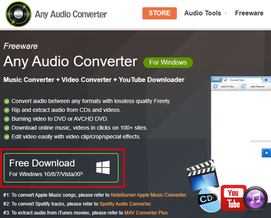Image resolution: width=271 pixels, height=218 pixels.
Task: Open NoteBurner Apple Music Converter link
Action: tap(148, 195)
